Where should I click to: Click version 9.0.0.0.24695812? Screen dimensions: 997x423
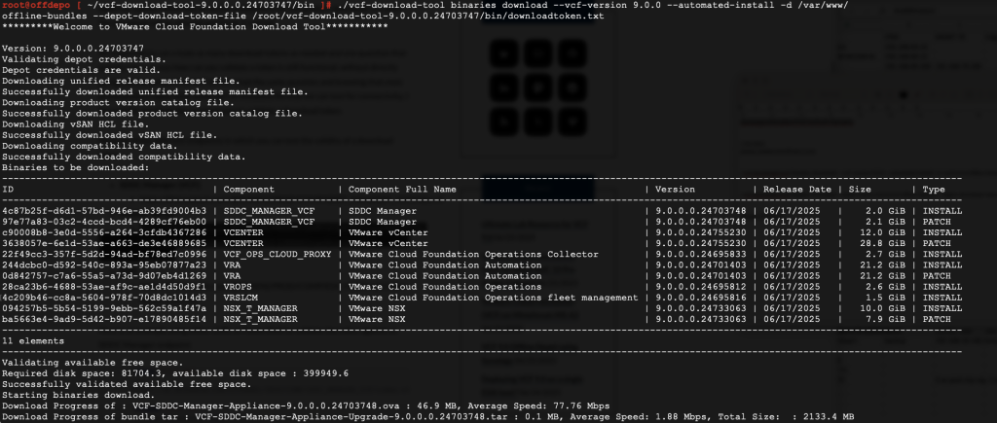701,287
